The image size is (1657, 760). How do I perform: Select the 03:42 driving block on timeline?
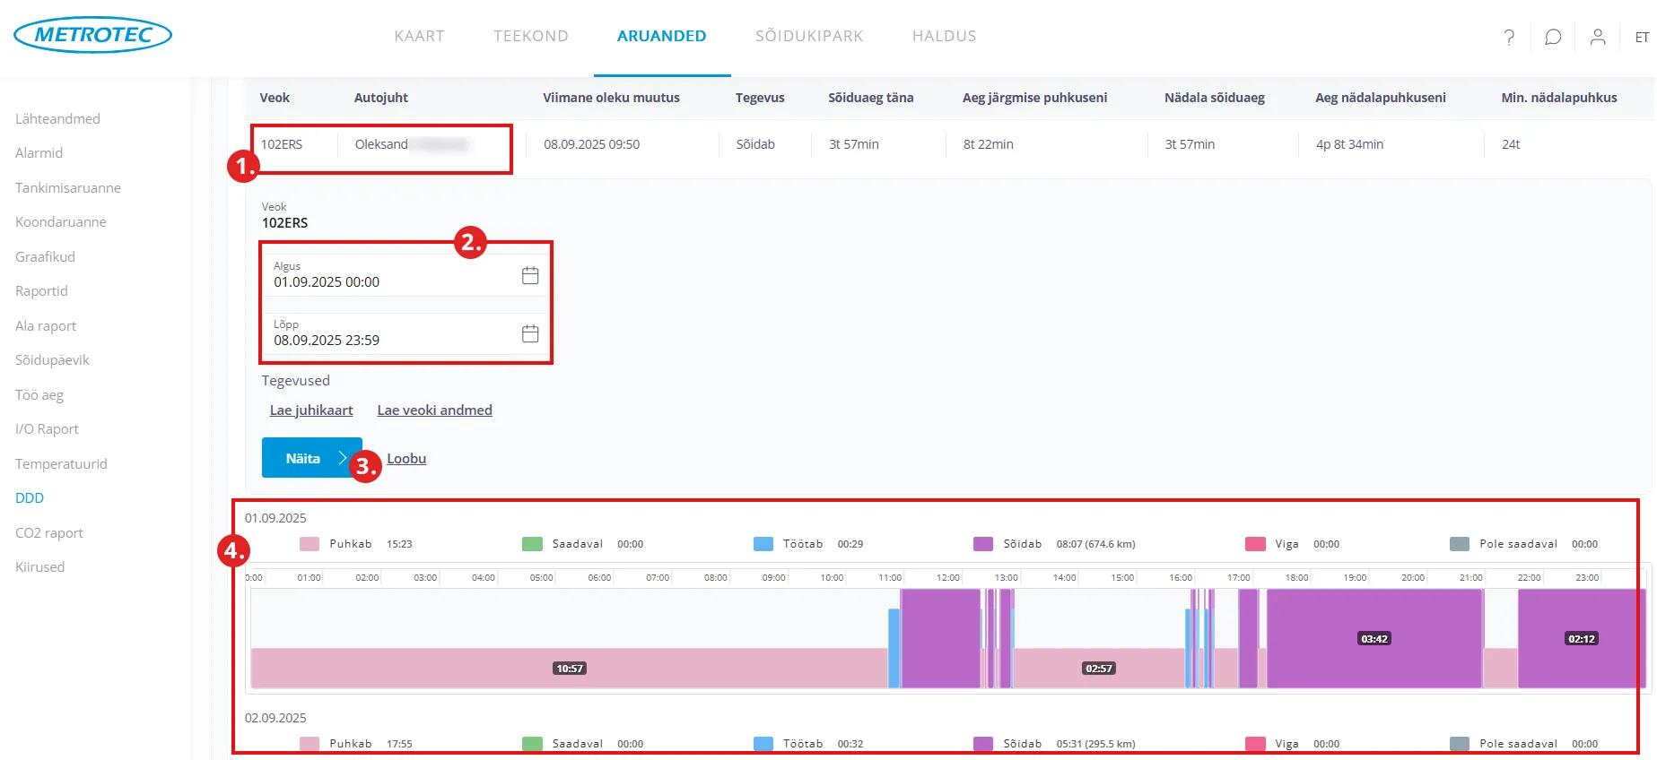1374,638
